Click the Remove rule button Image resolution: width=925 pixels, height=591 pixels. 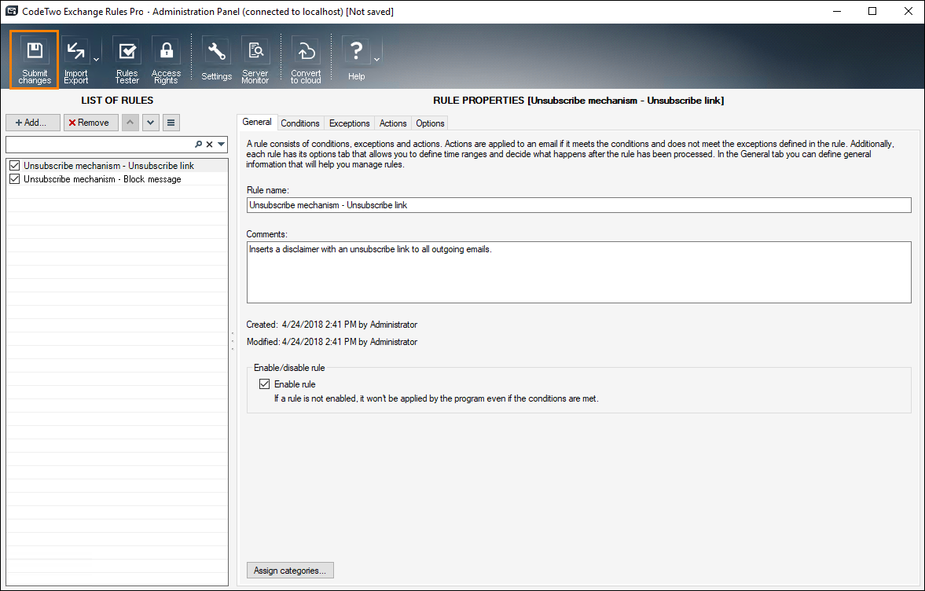(x=91, y=123)
